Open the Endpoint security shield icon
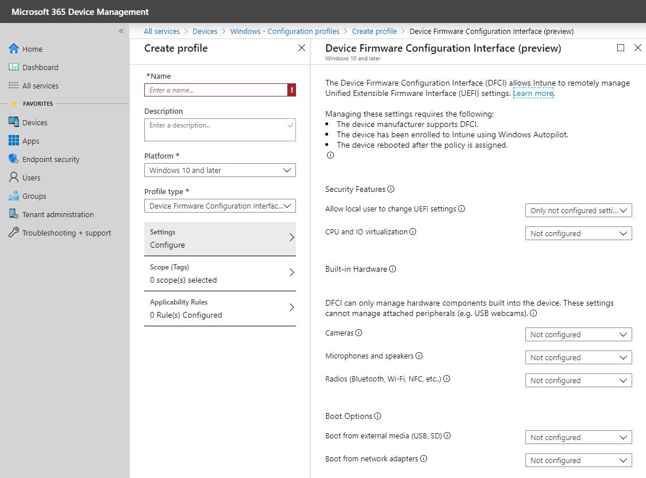Screen dimensions: 646x478 point(14,159)
